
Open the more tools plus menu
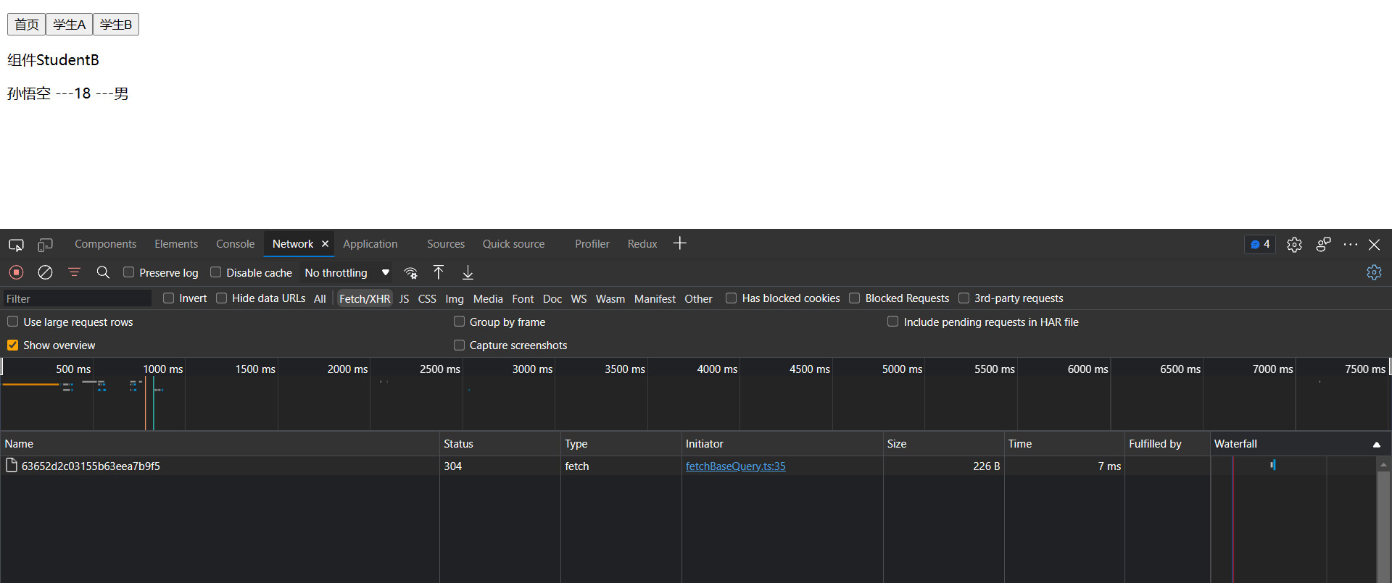(x=679, y=244)
